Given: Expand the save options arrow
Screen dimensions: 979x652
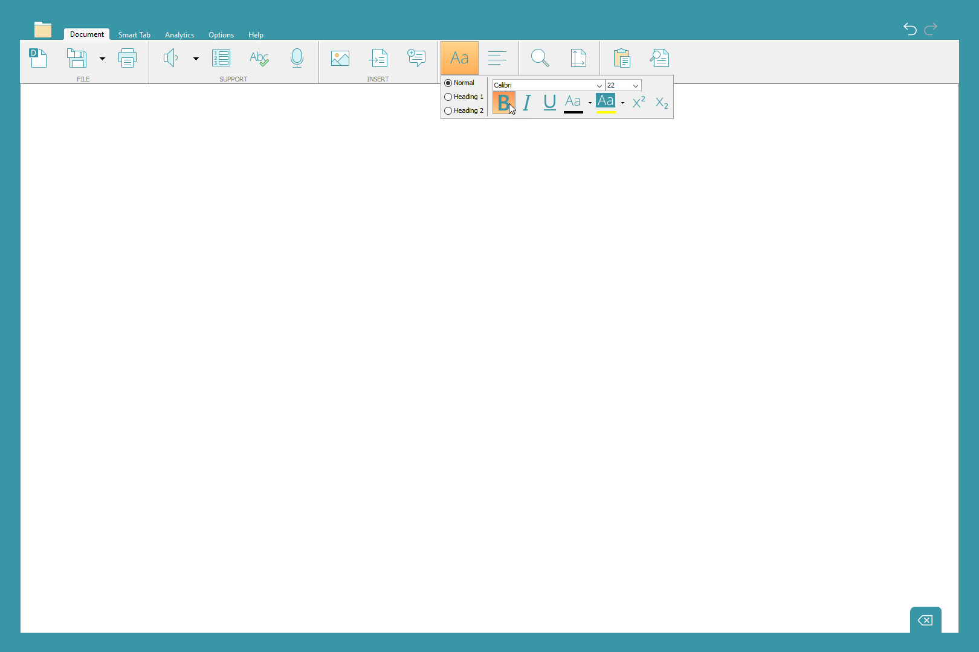Looking at the screenshot, I should pyautogui.click(x=102, y=59).
